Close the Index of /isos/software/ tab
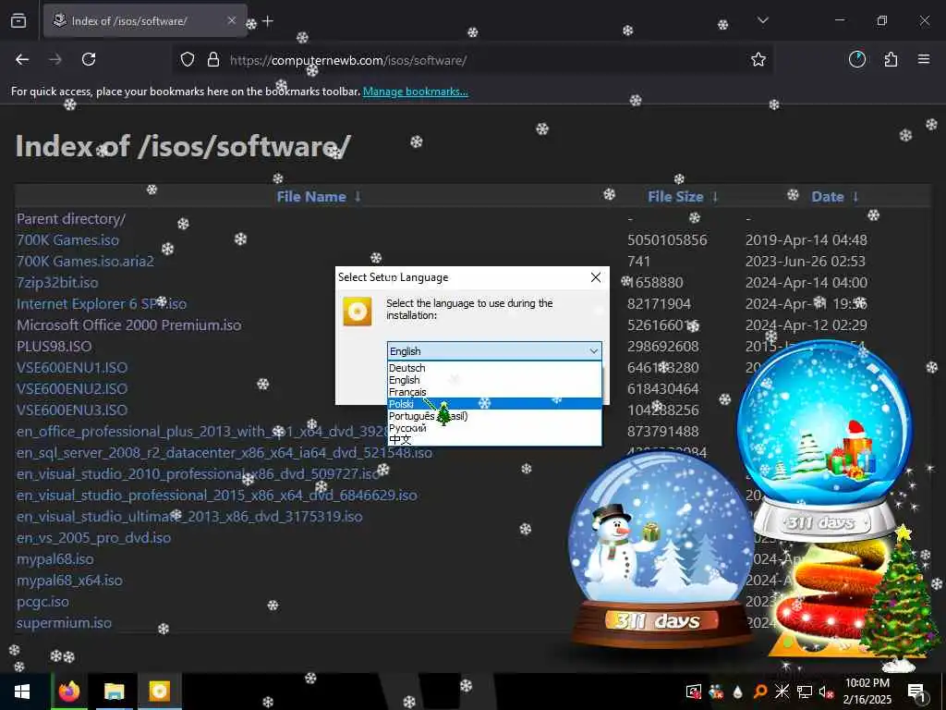The width and height of the screenshot is (946, 710). [x=231, y=20]
